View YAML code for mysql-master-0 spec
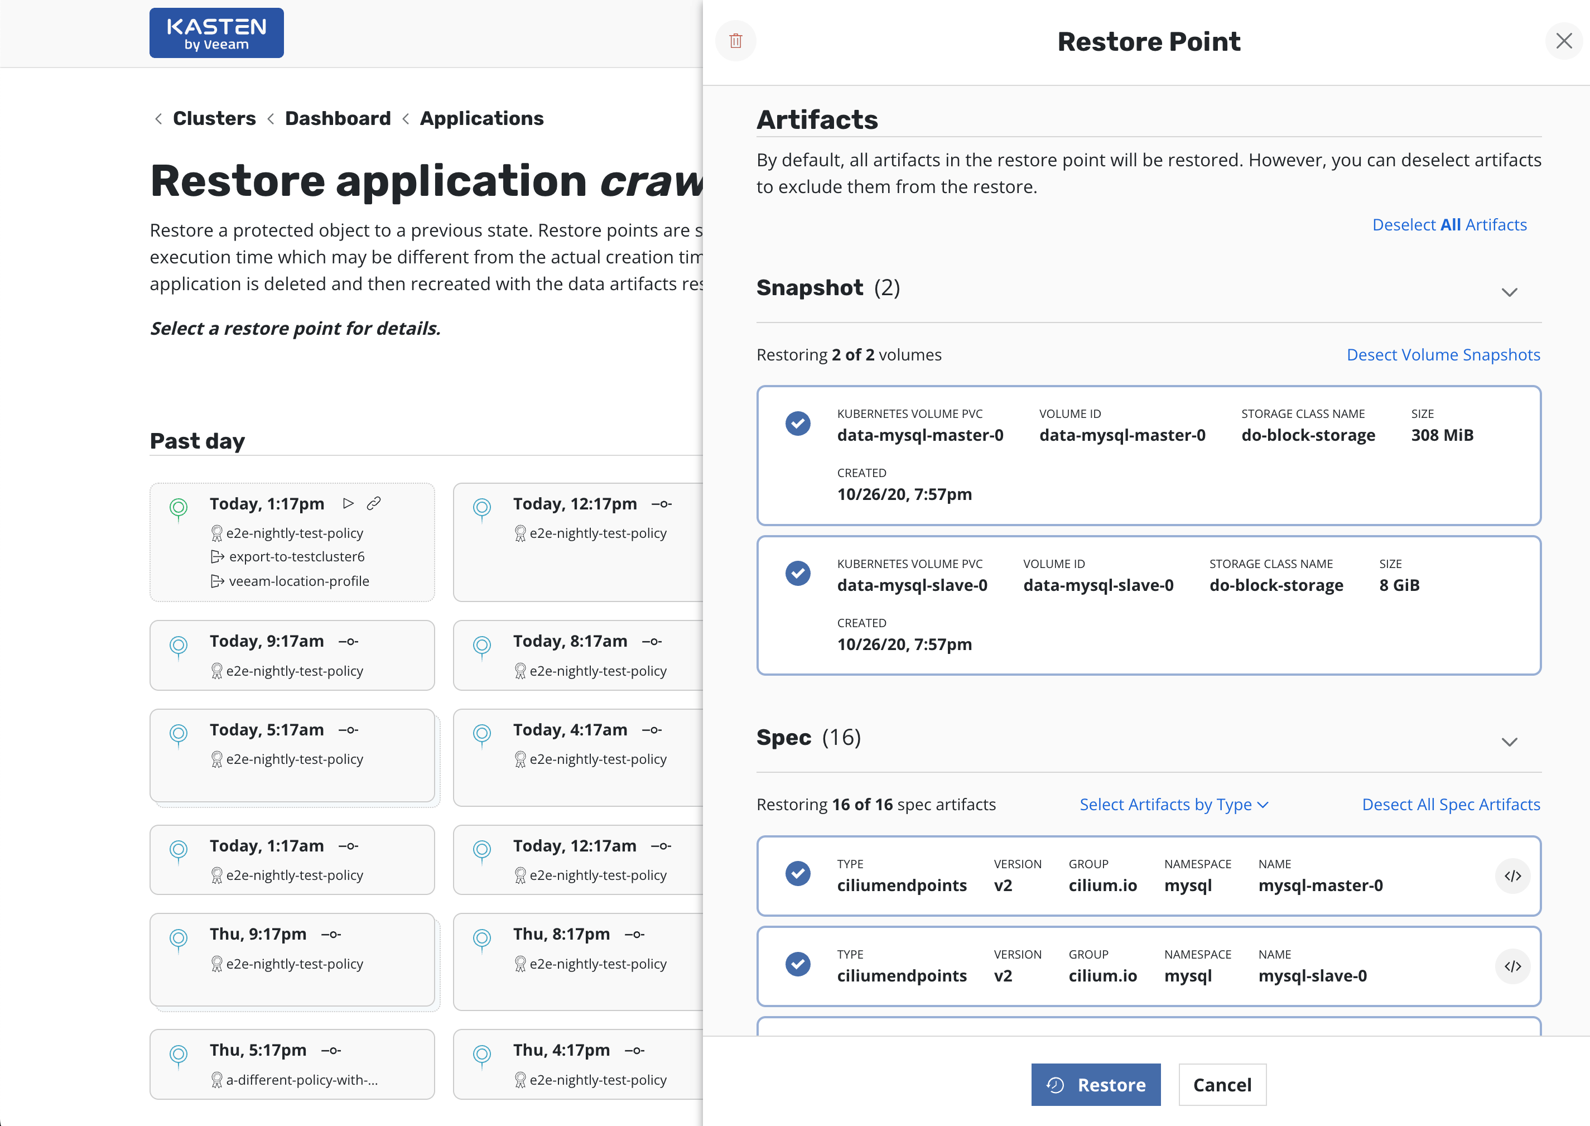1590x1126 pixels. click(x=1512, y=875)
